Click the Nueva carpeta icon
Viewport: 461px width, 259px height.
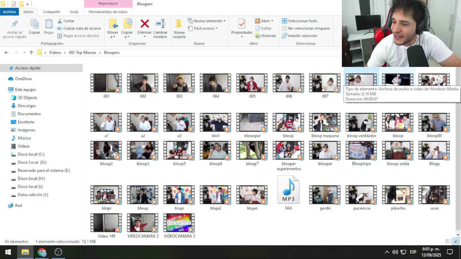(x=179, y=24)
